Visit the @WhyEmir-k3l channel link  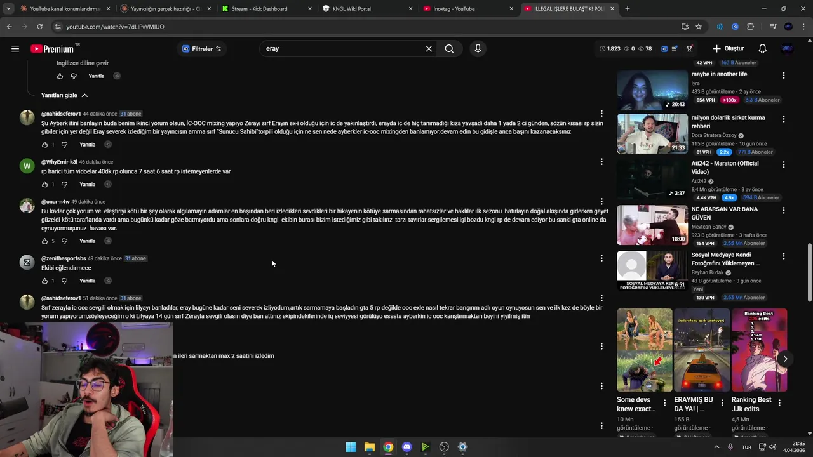point(59,162)
